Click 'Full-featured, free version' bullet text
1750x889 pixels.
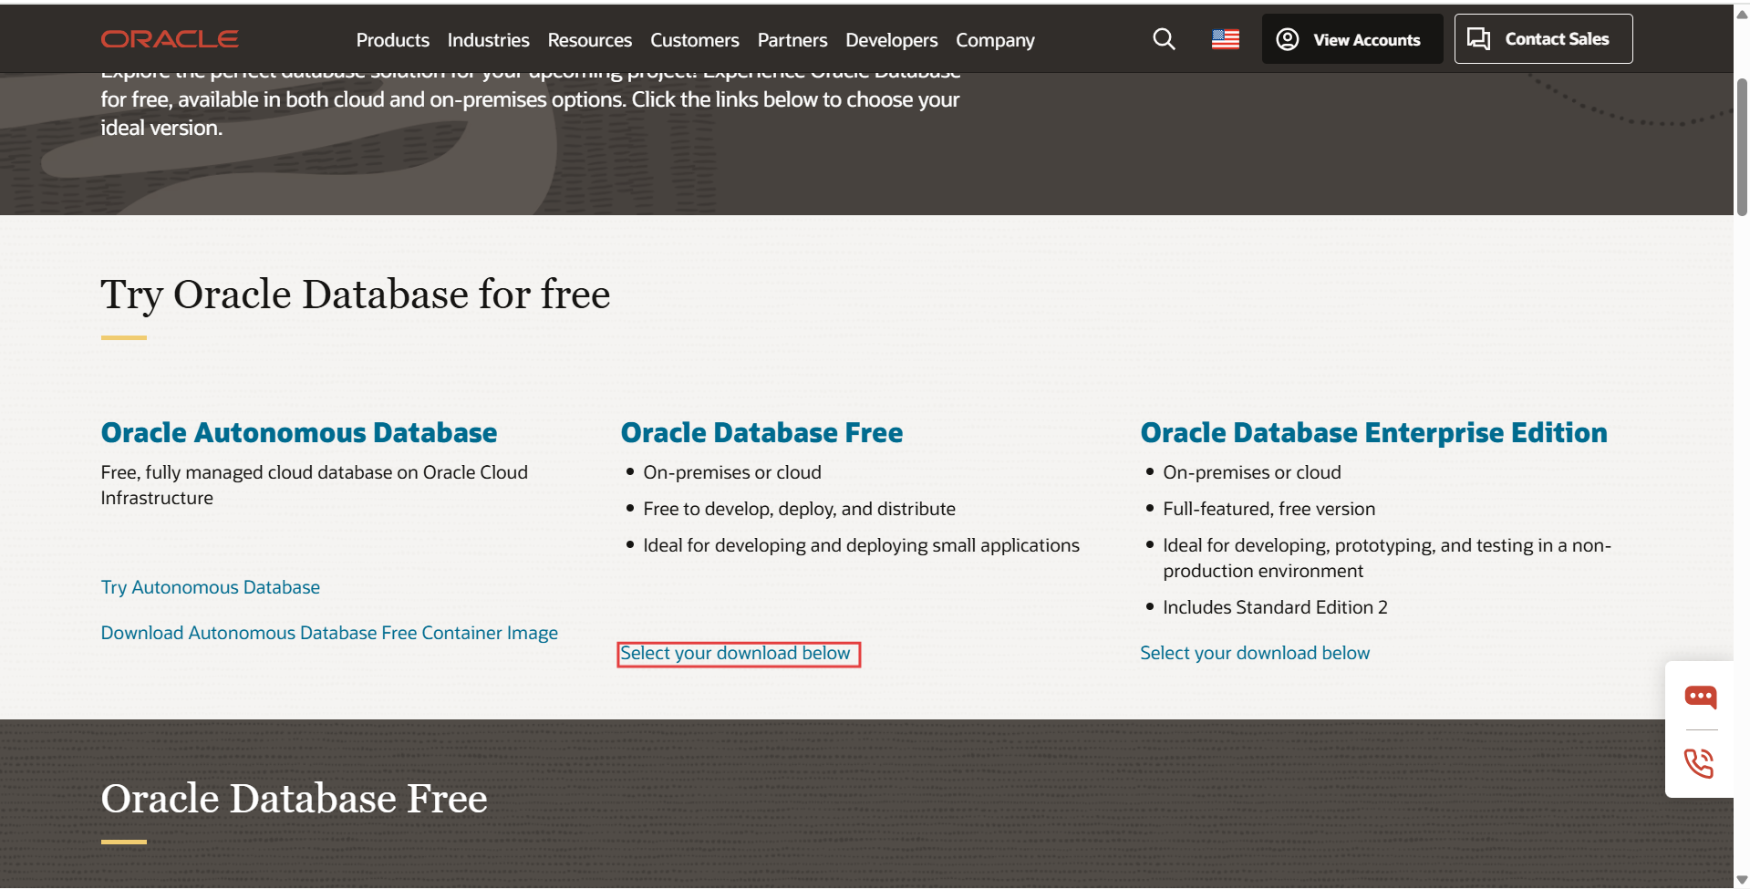tap(1268, 509)
